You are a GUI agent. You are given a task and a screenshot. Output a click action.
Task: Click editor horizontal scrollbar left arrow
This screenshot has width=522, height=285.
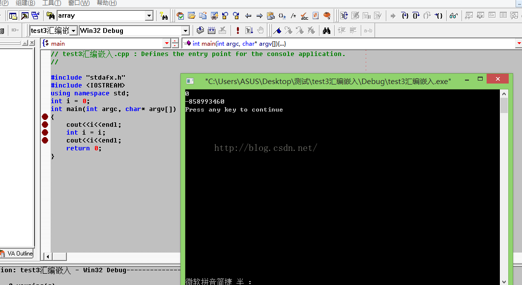click(48, 256)
